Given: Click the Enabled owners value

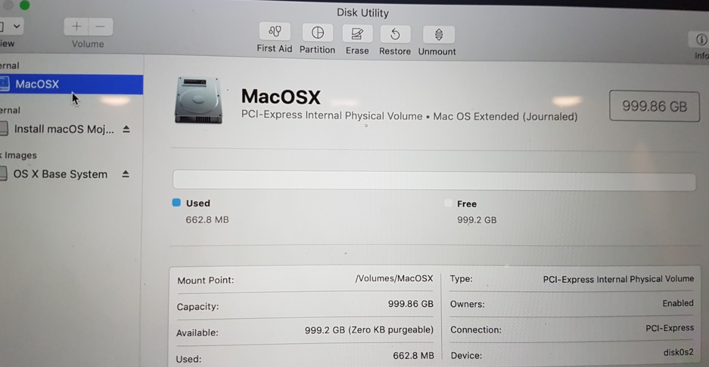Looking at the screenshot, I should pos(678,303).
